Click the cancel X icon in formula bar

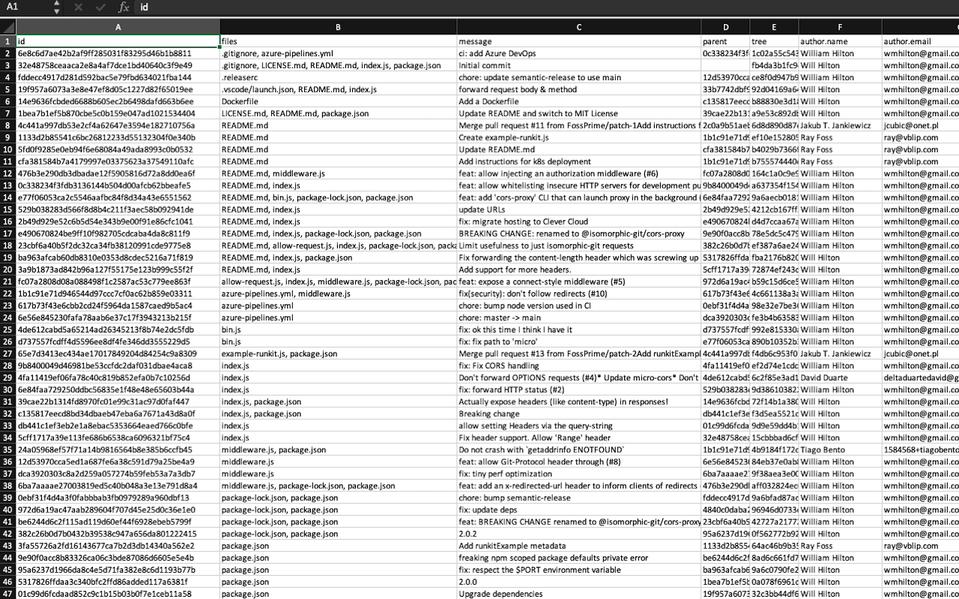point(78,7)
